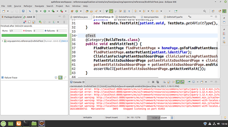The height and width of the screenshot is (127, 228).
Task: Click the Debug bug icon
Action: coord(37,11)
